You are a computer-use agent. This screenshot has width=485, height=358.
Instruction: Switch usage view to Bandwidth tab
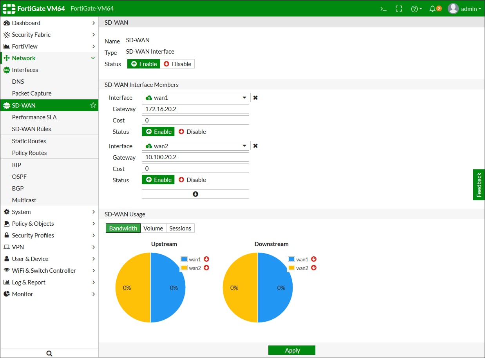123,228
